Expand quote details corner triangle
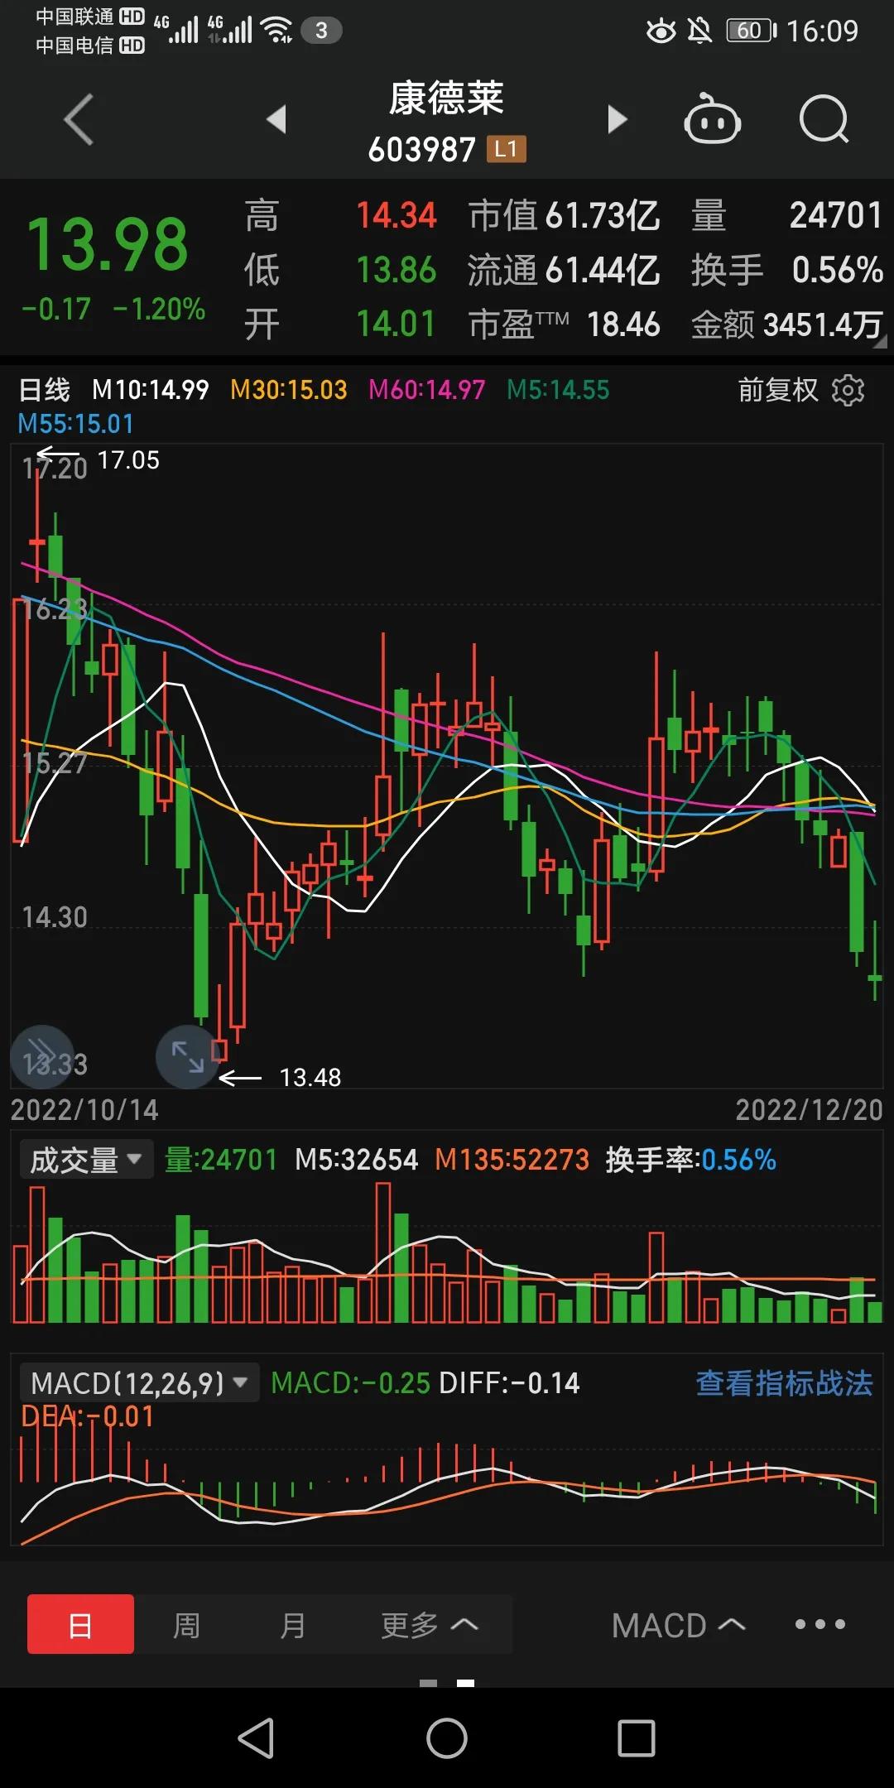Image resolution: width=894 pixels, height=1788 pixels. pos(880,341)
